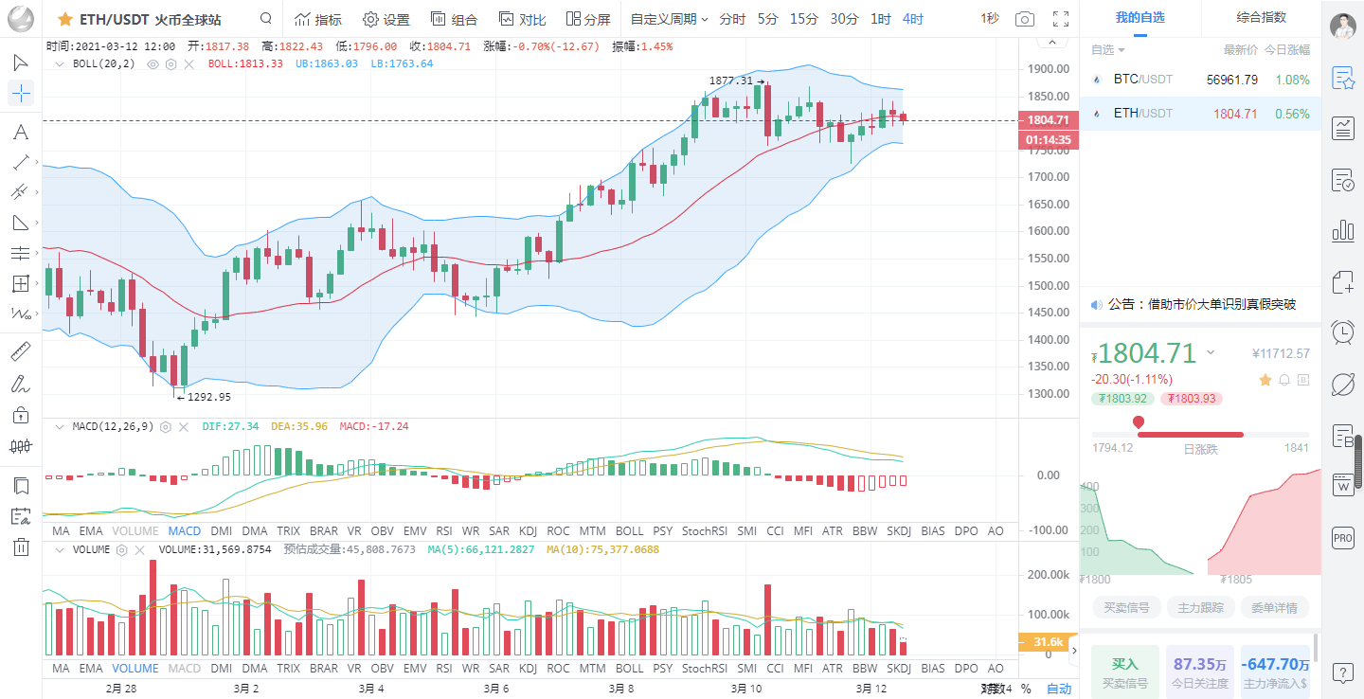
Task: Expand the 自选 watchlist dropdown
Action: pyautogui.click(x=1107, y=50)
